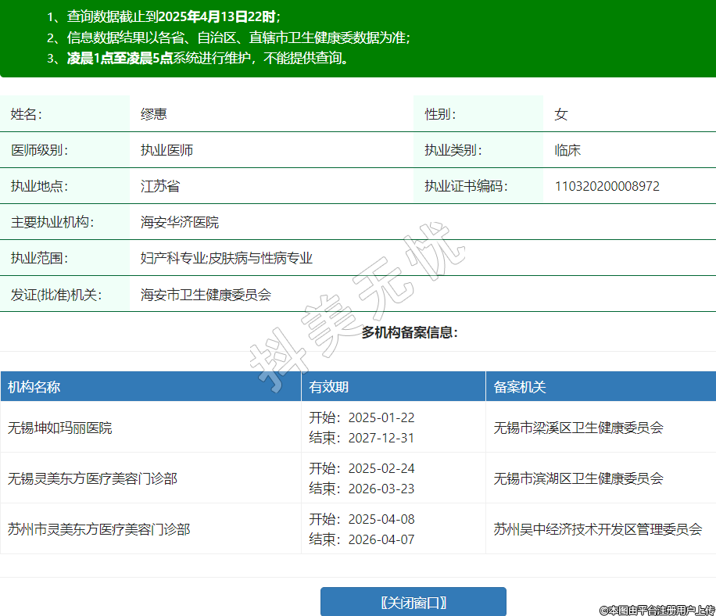Click the certificate number 110320200008972
Viewport: 716px width, 616px height.
pyautogui.click(x=607, y=186)
